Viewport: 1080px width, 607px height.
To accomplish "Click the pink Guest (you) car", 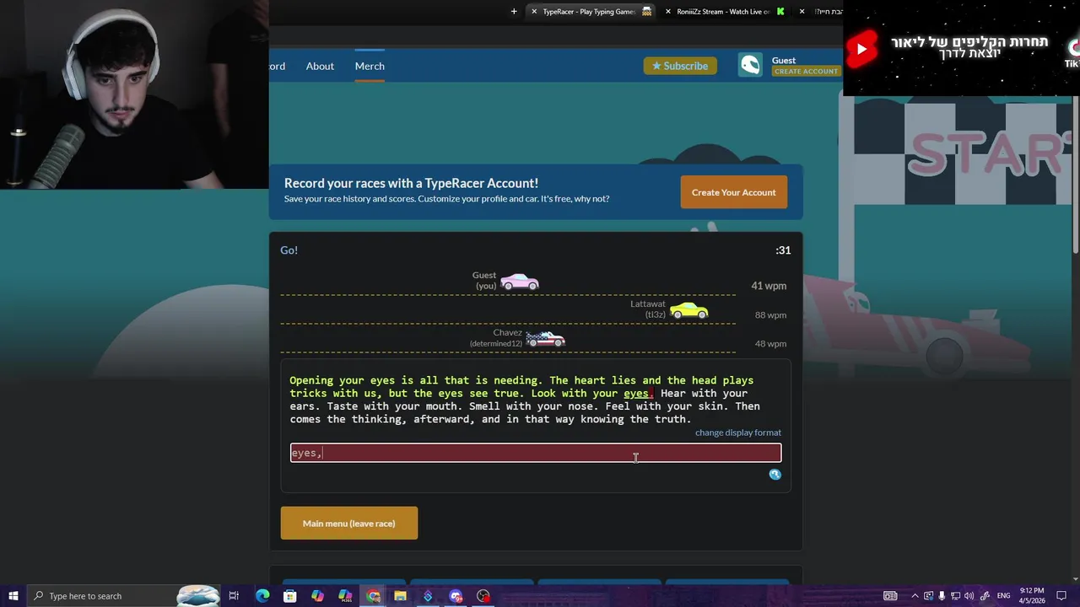I will (520, 282).
